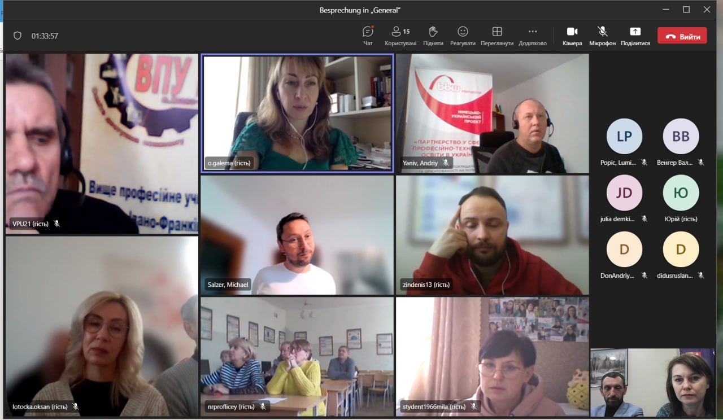Viewport: 723px width, 420px height.
Task: Toggle the Камера camera on or off
Action: [572, 35]
